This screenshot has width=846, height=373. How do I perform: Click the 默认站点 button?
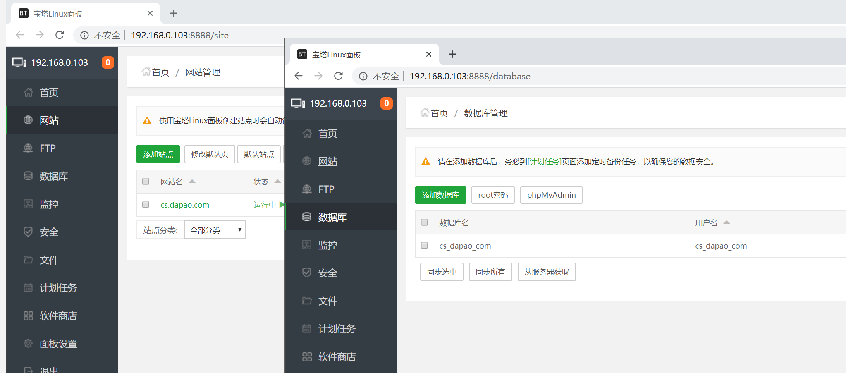[x=259, y=154]
